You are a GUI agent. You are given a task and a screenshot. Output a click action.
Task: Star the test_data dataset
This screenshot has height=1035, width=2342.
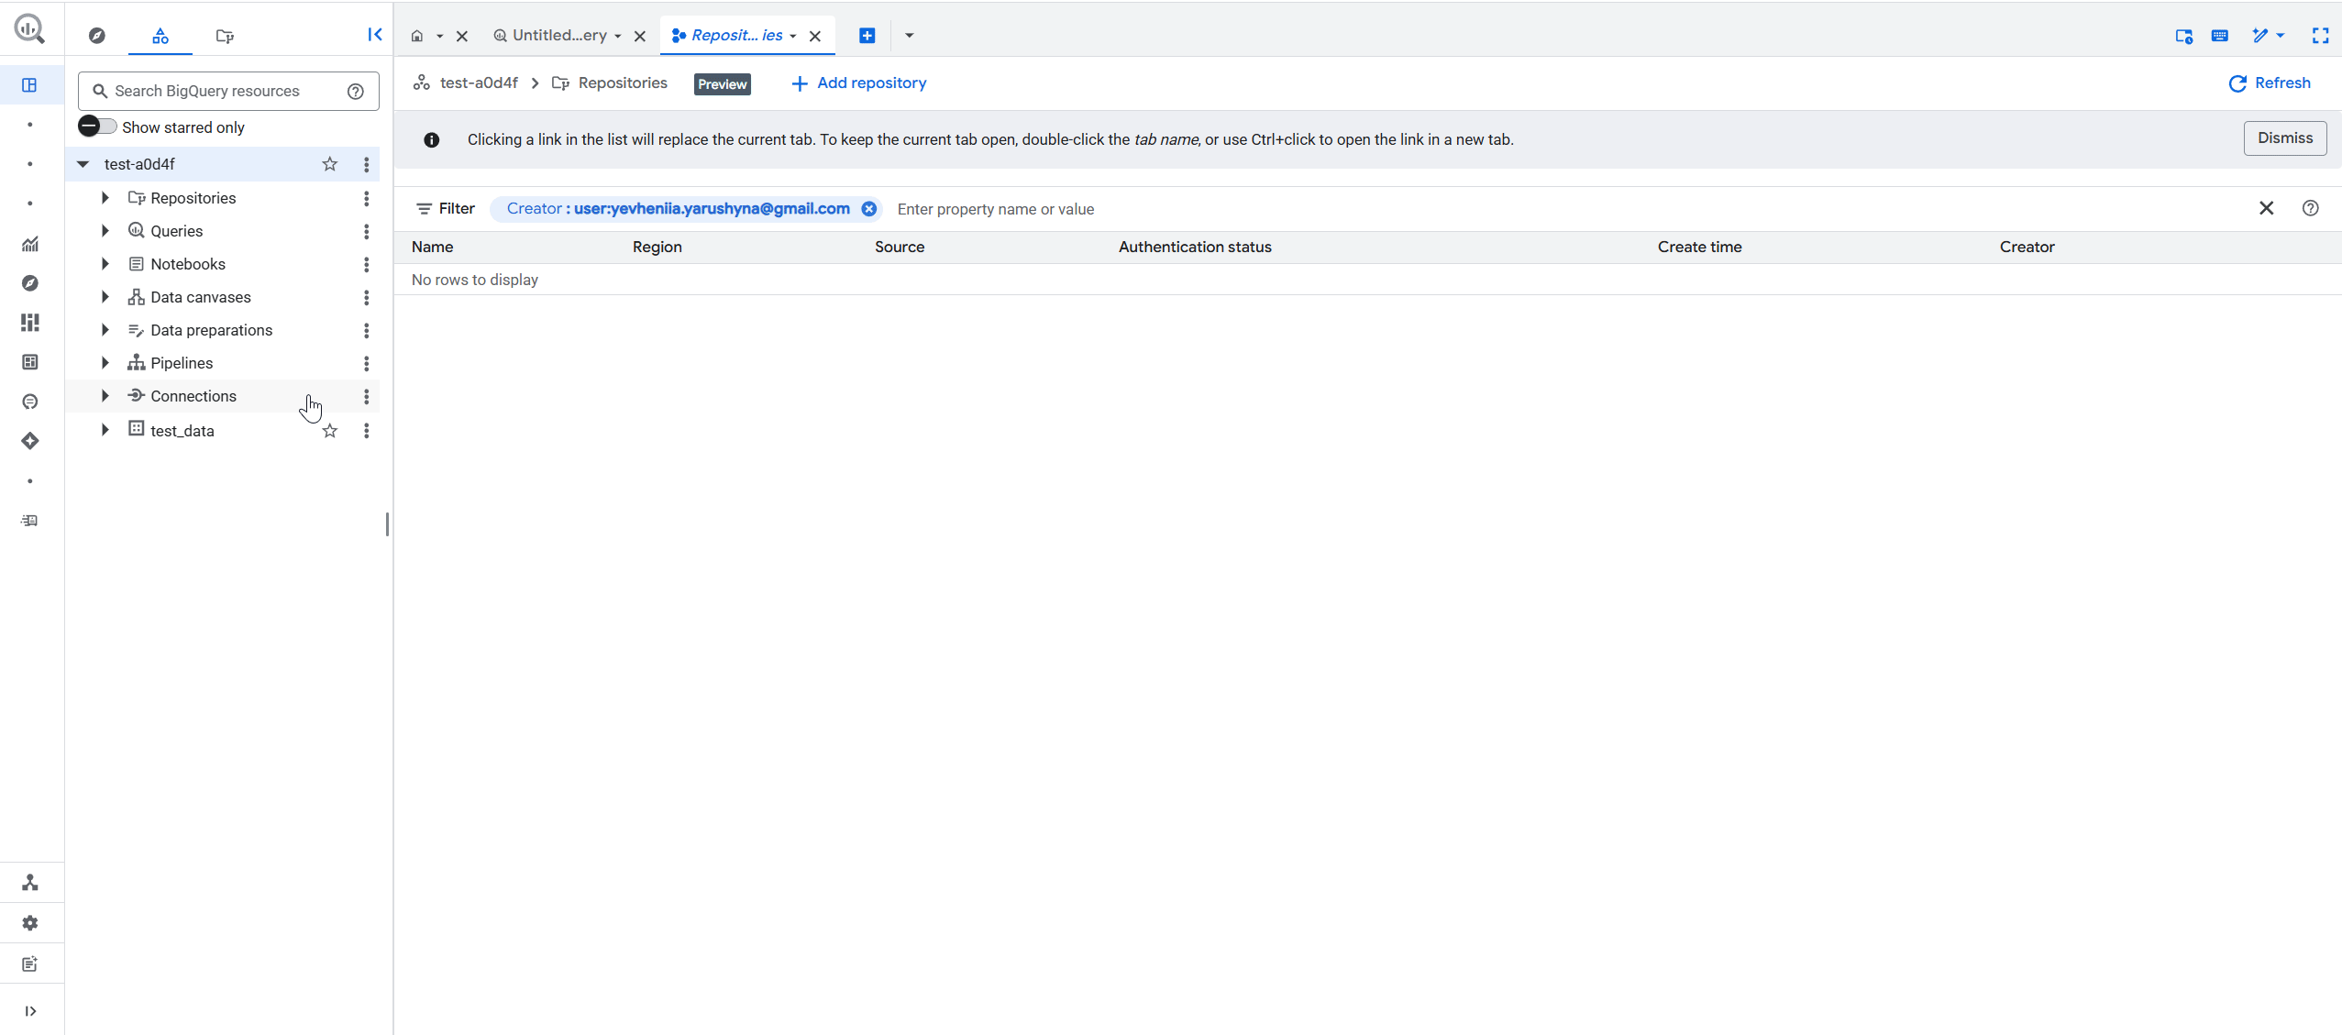click(329, 430)
